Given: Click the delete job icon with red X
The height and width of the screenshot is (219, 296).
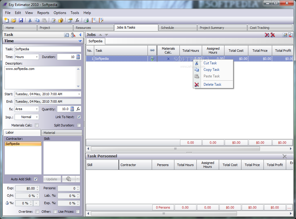Looking at the screenshot, I should point(267,35).
